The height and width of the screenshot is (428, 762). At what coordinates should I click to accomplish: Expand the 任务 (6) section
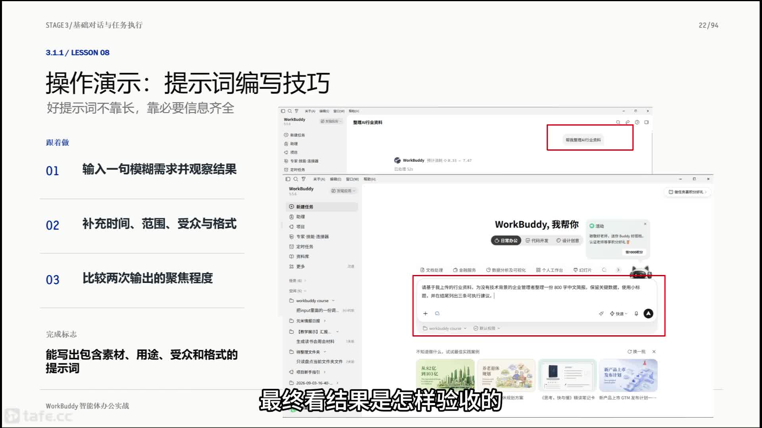tap(298, 281)
